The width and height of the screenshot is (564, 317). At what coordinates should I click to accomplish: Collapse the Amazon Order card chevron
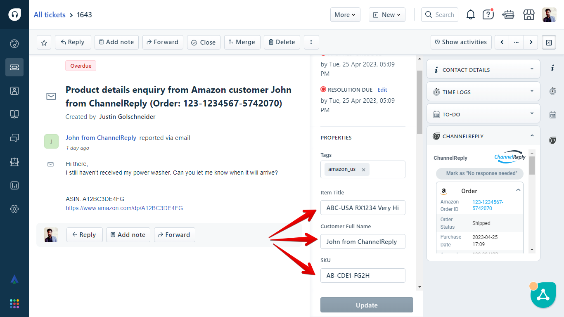click(x=518, y=190)
